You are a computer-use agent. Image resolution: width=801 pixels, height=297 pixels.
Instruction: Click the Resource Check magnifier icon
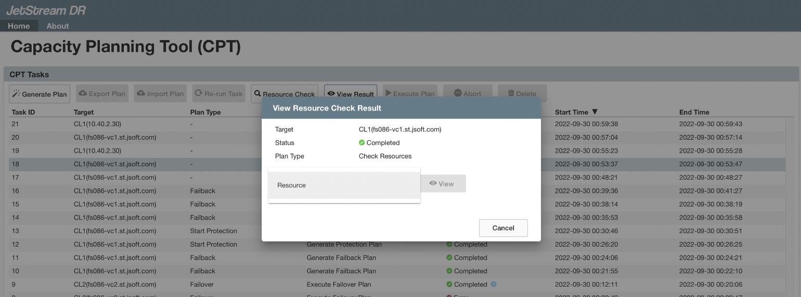[x=257, y=94]
